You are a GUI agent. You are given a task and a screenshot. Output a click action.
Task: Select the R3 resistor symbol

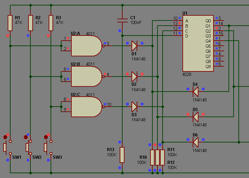[51, 23]
